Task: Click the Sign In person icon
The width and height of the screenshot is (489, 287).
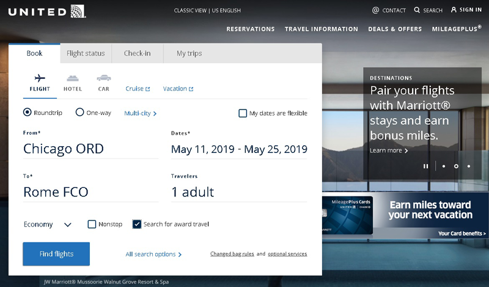Action: [x=454, y=10]
